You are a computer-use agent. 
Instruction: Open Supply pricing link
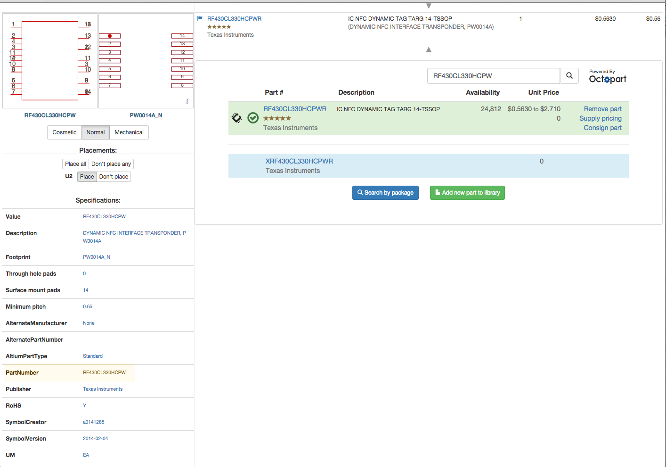coord(601,118)
